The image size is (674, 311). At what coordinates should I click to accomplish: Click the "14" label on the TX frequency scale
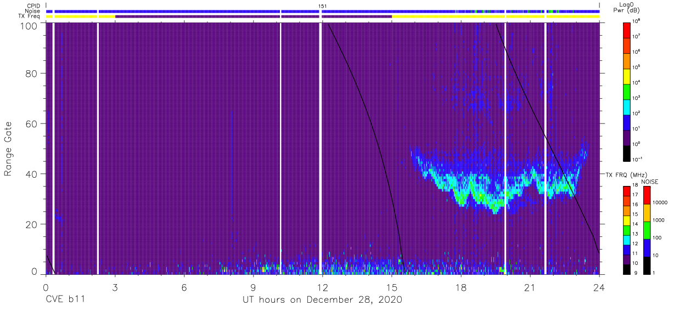click(637, 225)
